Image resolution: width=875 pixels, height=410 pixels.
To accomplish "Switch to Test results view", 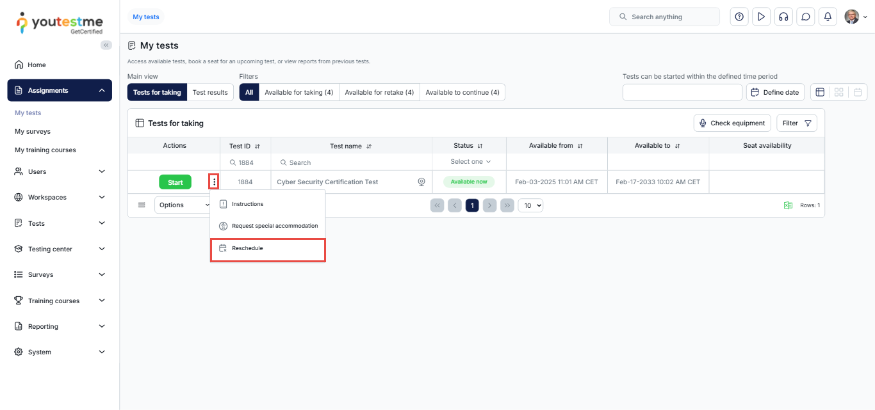I will [210, 92].
